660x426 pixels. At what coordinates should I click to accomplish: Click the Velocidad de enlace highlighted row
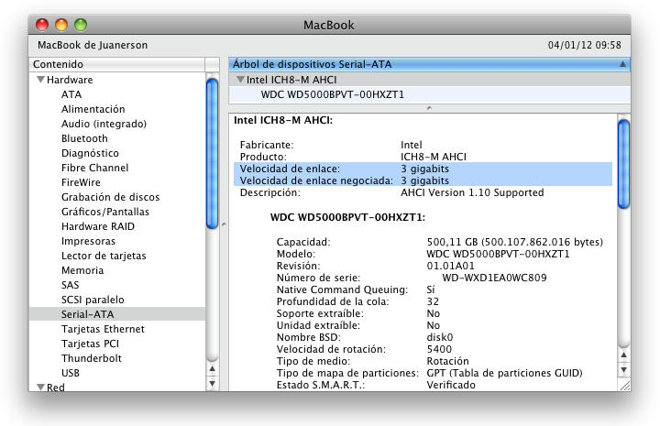pos(423,169)
